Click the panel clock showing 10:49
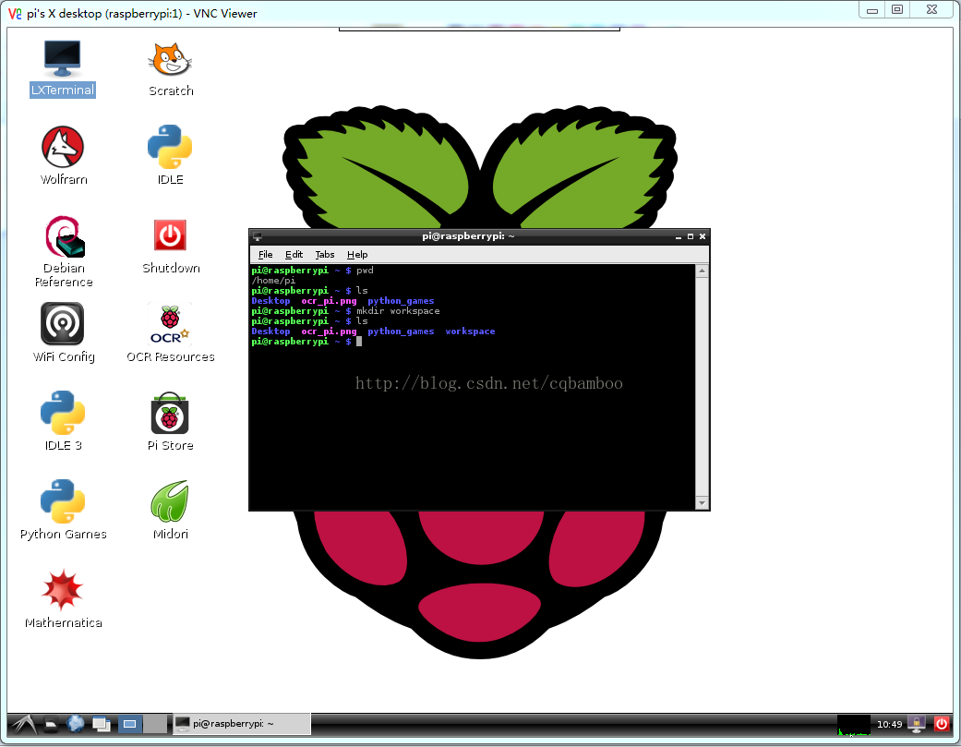 click(x=889, y=724)
